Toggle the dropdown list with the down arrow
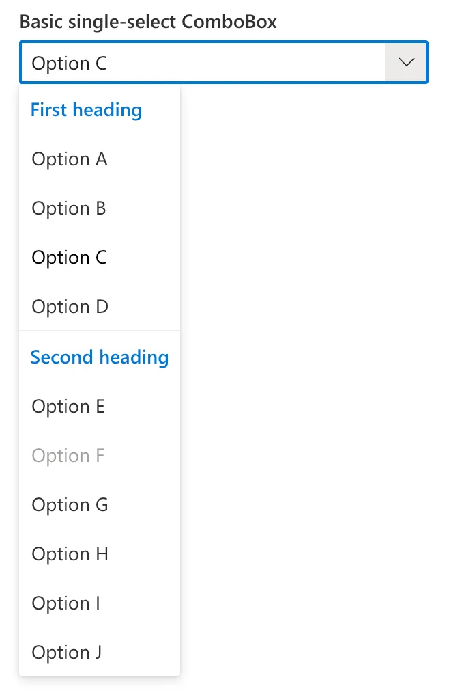449x697 pixels. (407, 63)
